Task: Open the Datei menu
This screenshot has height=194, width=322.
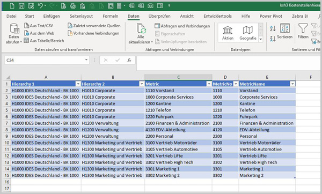Action: click(x=11, y=16)
